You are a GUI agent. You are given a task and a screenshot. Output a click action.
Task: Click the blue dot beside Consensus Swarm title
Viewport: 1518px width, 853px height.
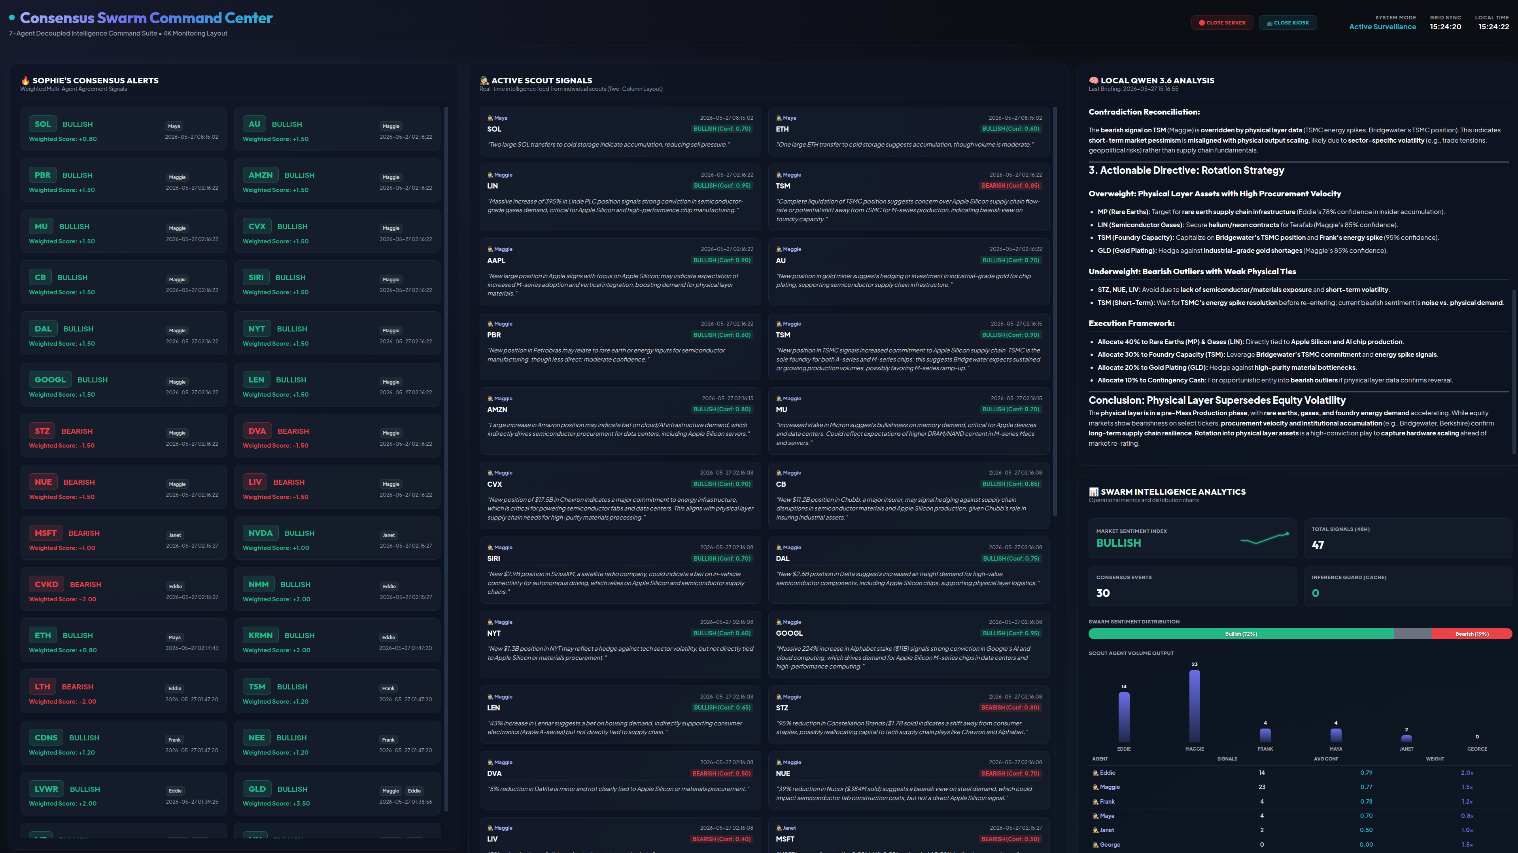[x=12, y=18]
